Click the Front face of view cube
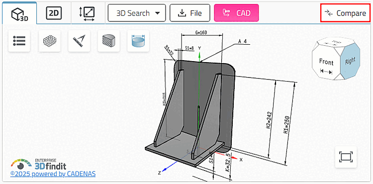The width and height of the screenshot is (373, 184). click(326, 62)
